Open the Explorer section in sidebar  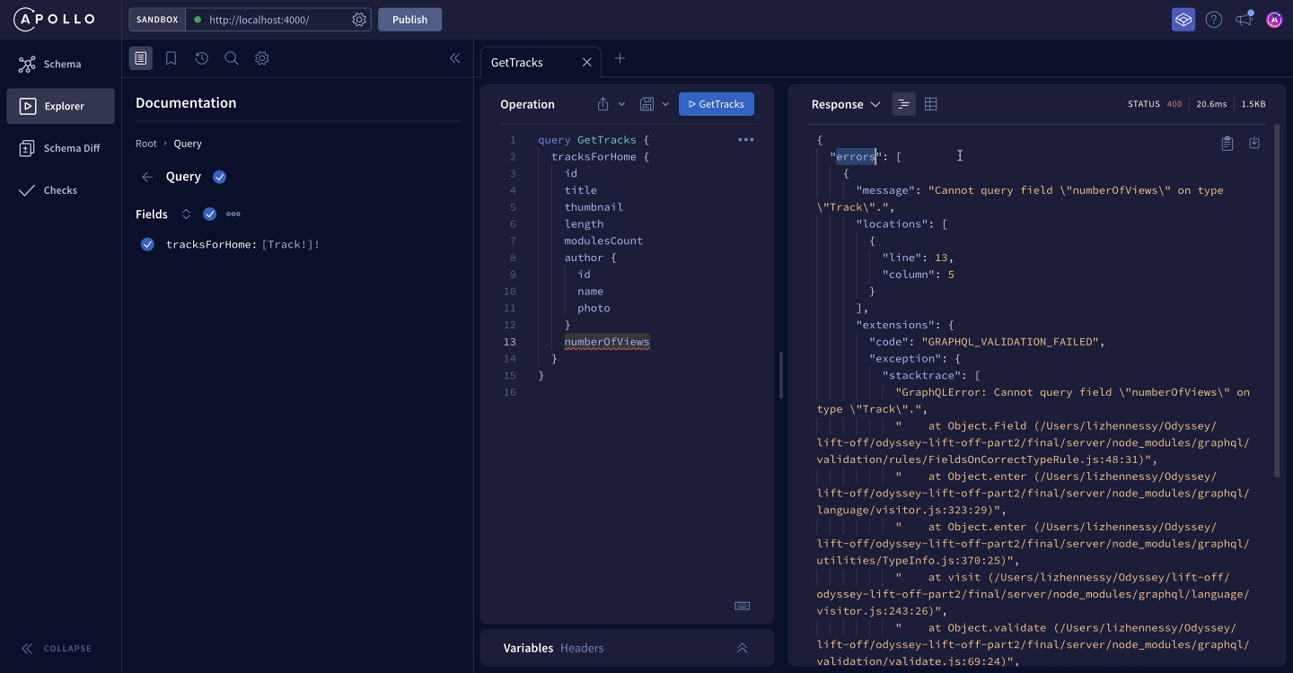(60, 106)
